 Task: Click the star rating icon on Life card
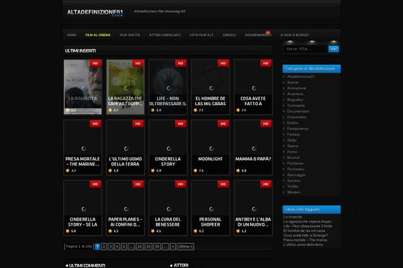(152, 111)
